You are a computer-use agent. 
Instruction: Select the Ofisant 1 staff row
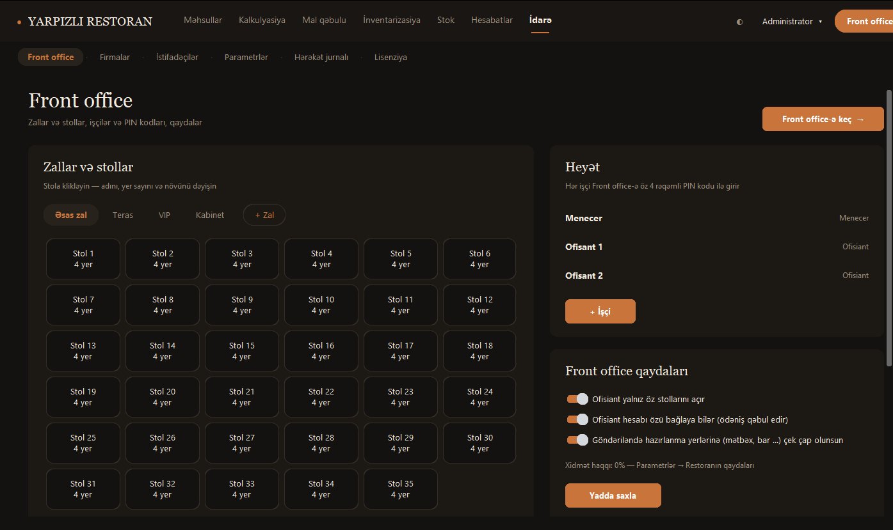717,247
